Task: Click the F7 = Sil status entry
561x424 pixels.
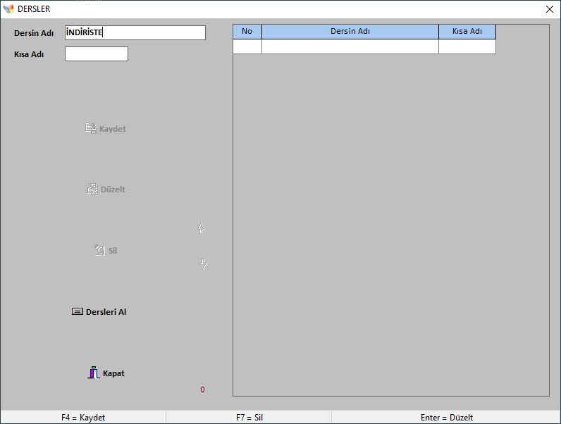Action: 249,418
